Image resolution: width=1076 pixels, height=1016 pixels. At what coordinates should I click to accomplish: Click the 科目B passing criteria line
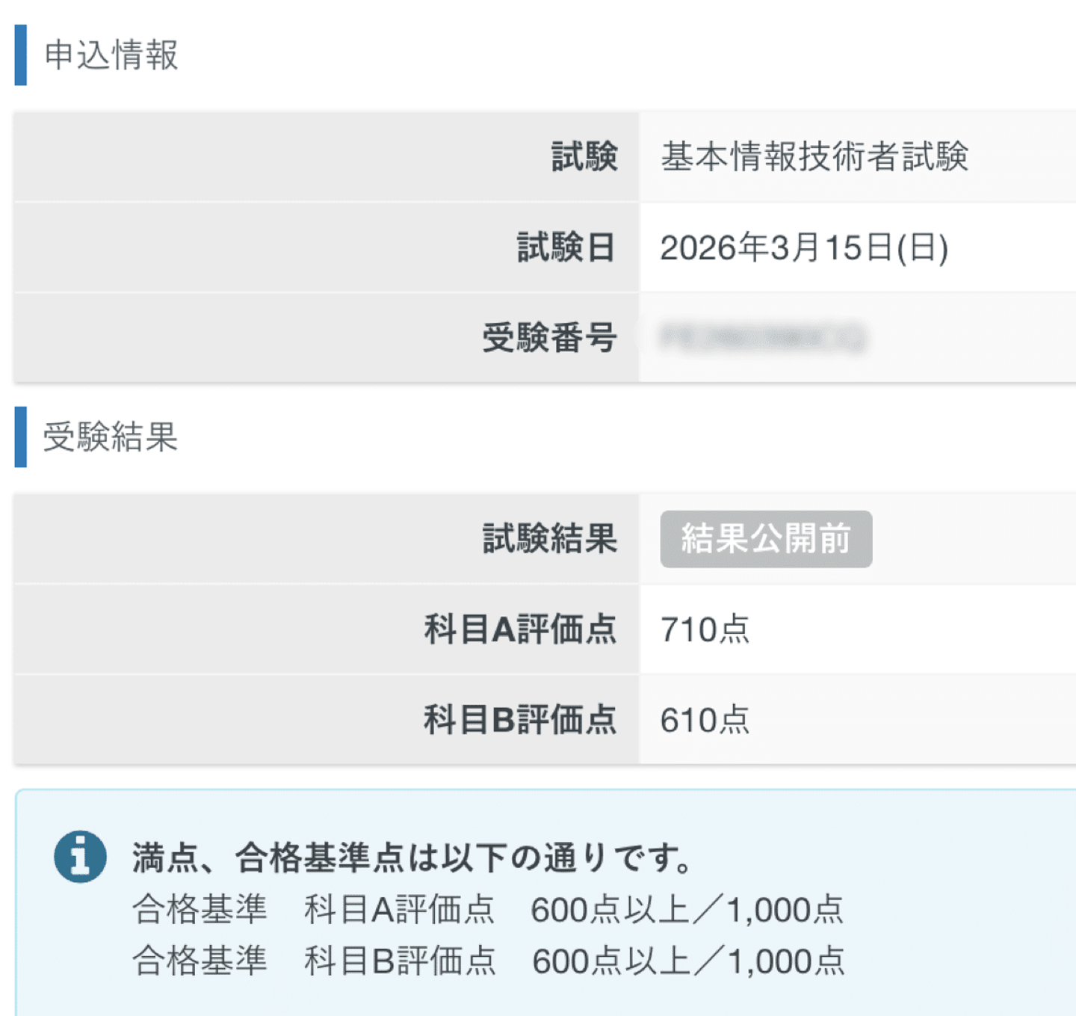pyautogui.click(x=487, y=961)
